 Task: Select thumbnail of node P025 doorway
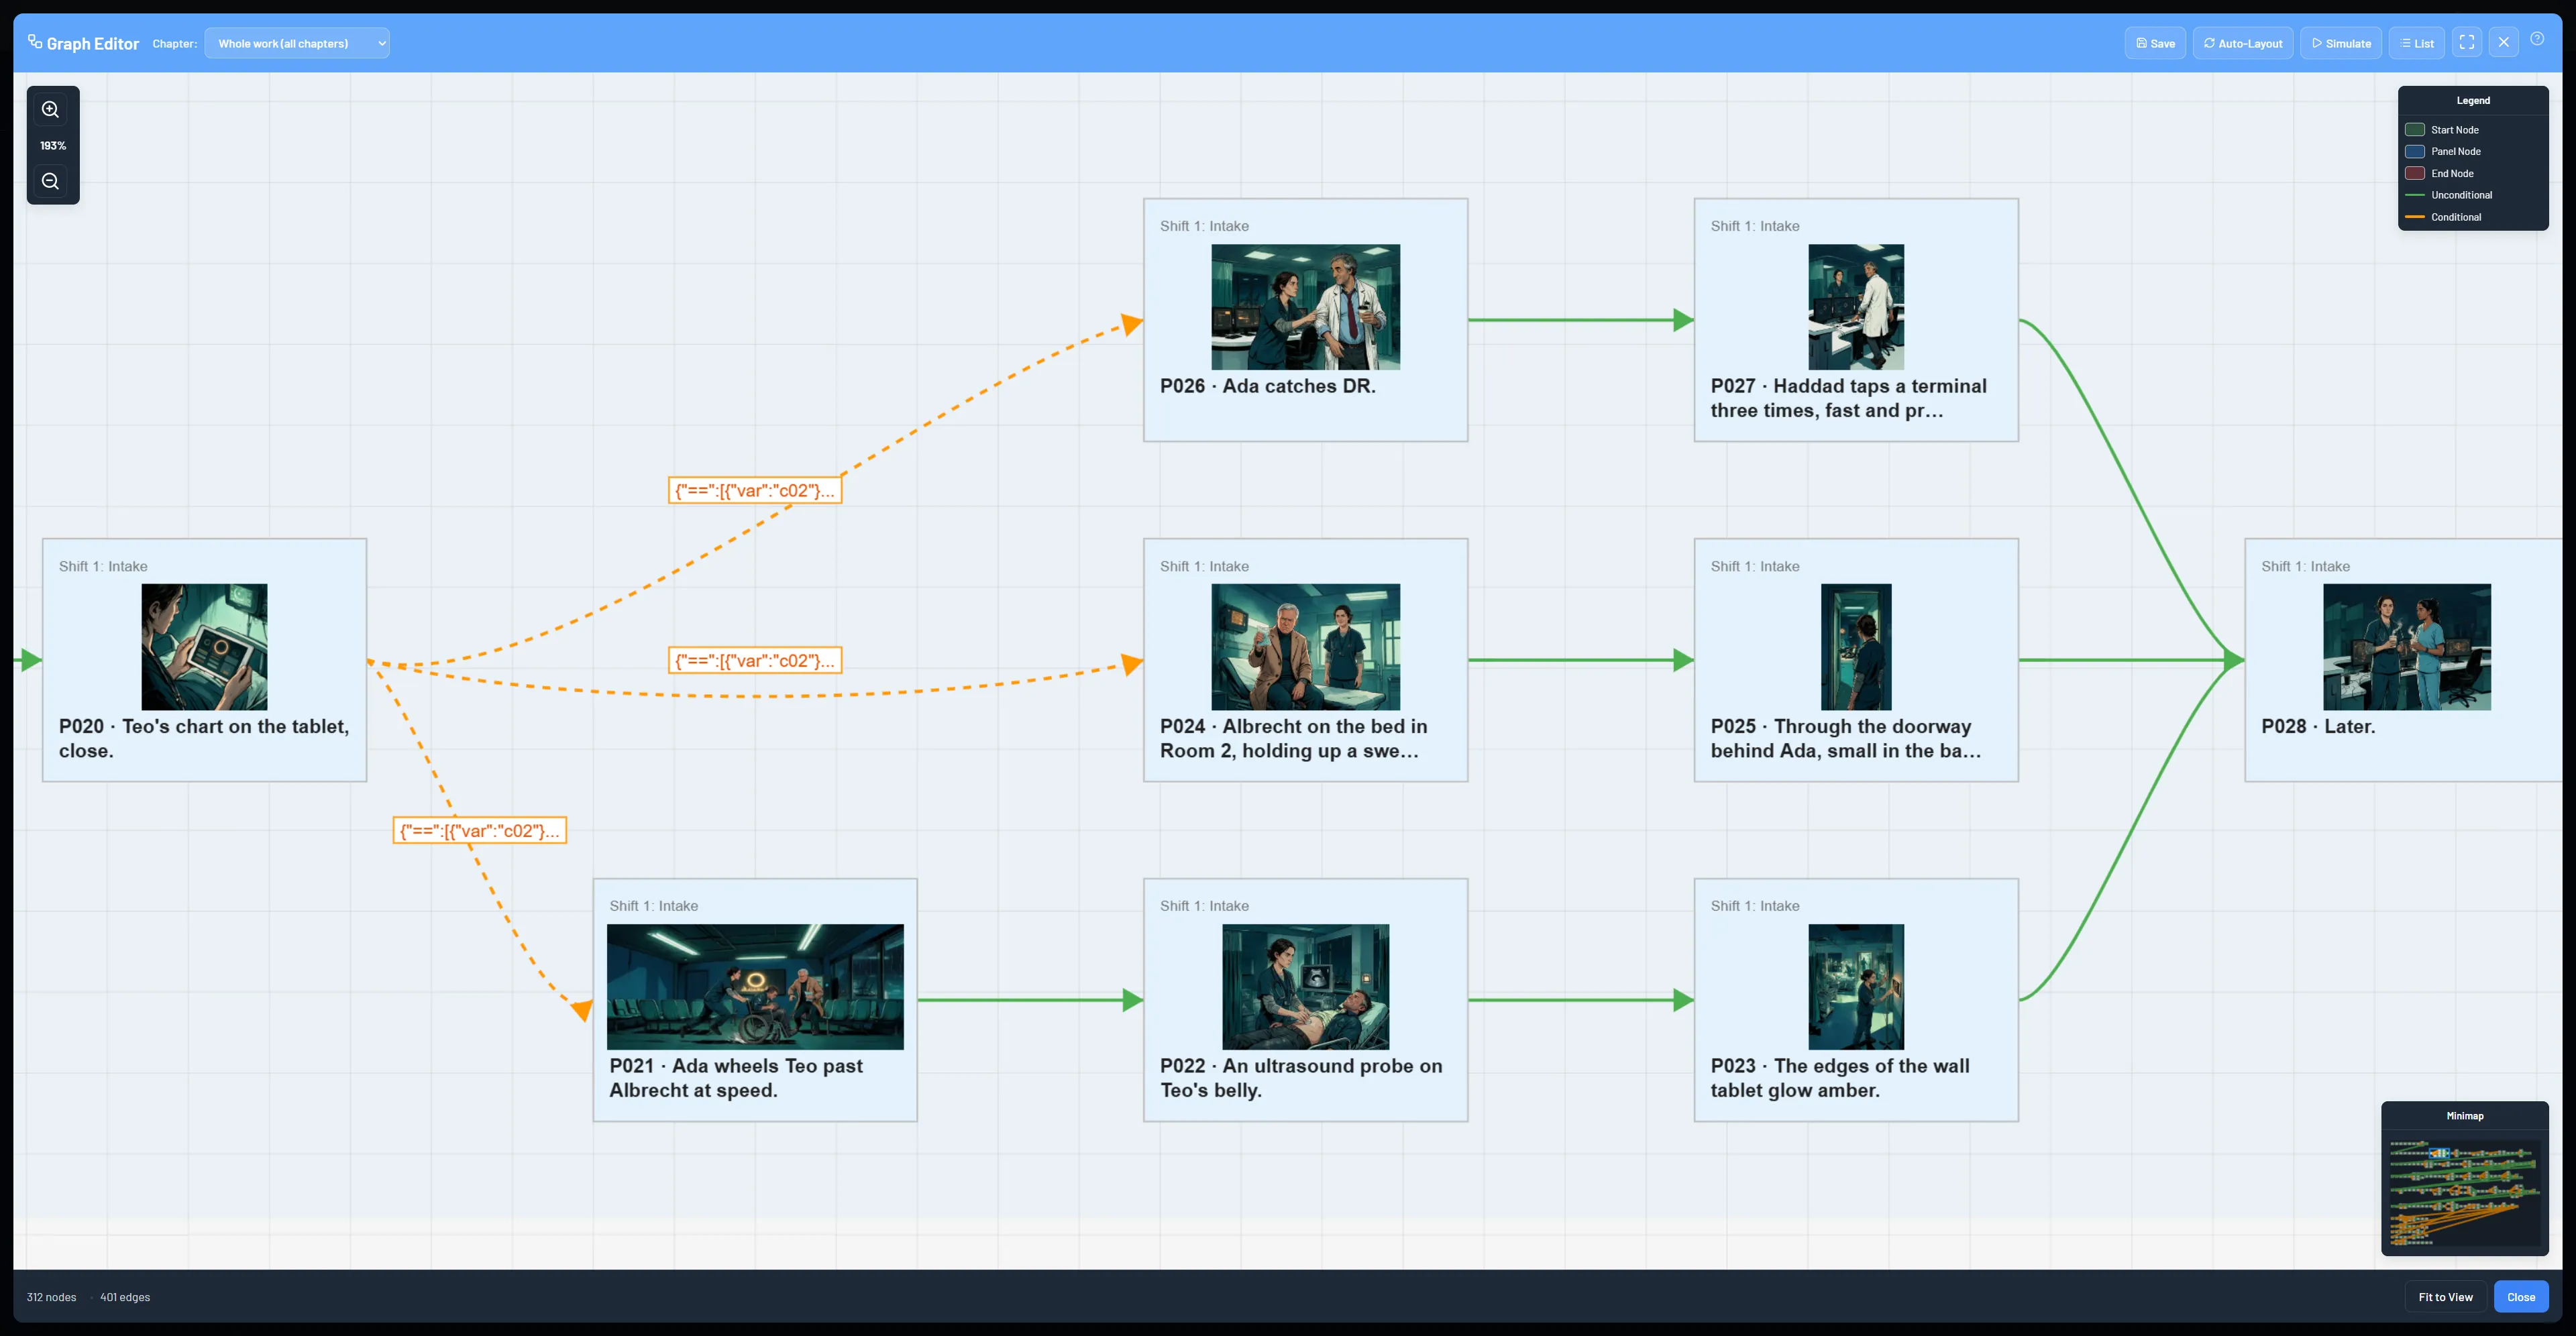[x=1856, y=647]
